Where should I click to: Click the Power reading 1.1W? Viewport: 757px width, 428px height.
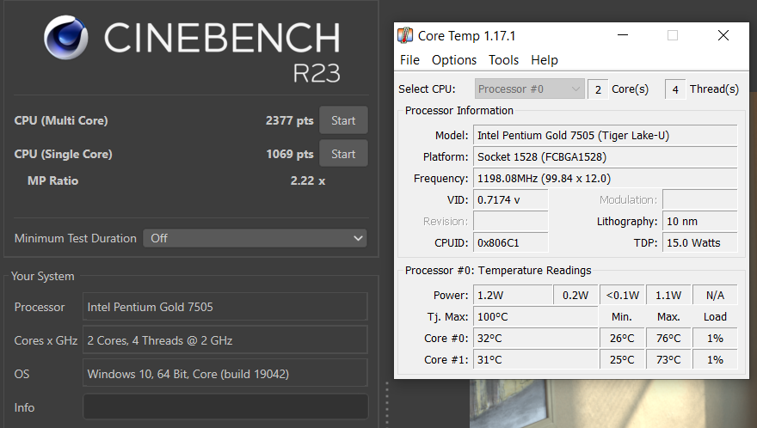tap(668, 295)
